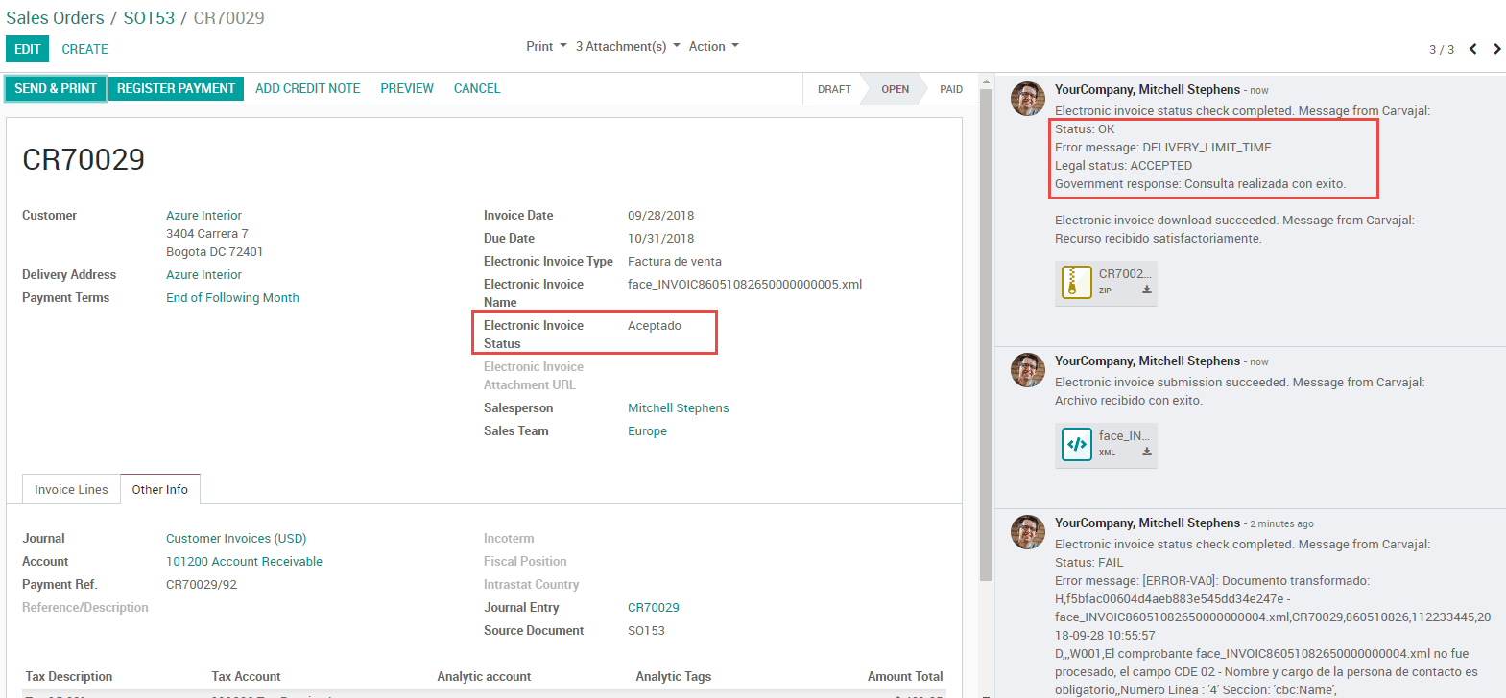
Task: Select the DELIVERY_LIMIT_TIME error message line
Action: coord(1163,148)
